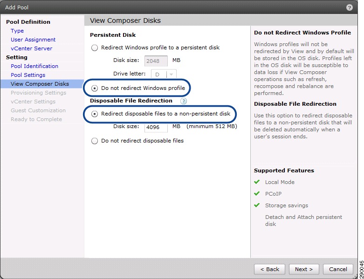
Task: Open the User Assignment step
Action: click(x=33, y=40)
